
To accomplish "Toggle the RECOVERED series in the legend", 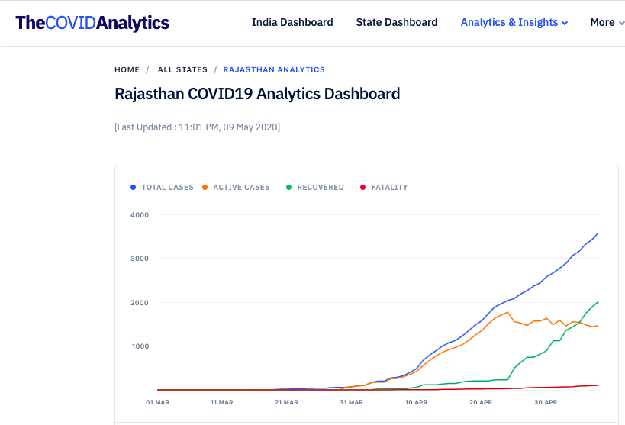I will (315, 188).
